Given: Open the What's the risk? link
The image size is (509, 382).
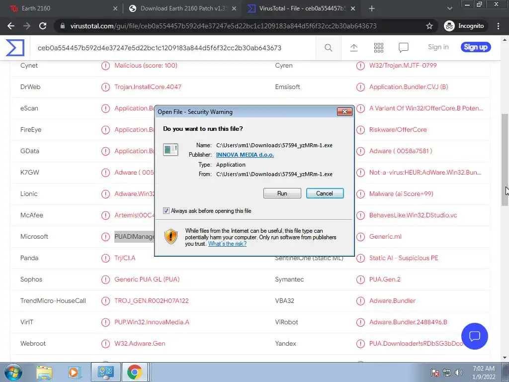Looking at the screenshot, I should point(227,244).
